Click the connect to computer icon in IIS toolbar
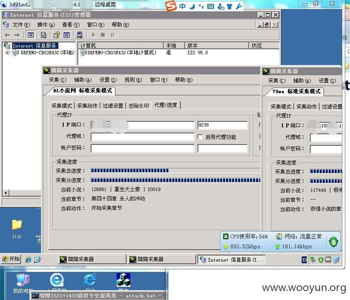The image size is (350, 300). pos(79,35)
